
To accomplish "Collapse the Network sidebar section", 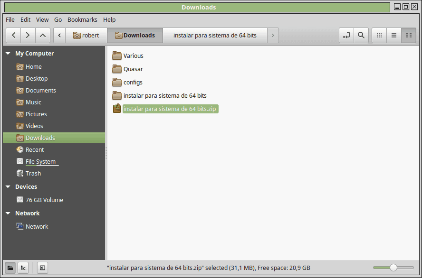I will 8,213.
